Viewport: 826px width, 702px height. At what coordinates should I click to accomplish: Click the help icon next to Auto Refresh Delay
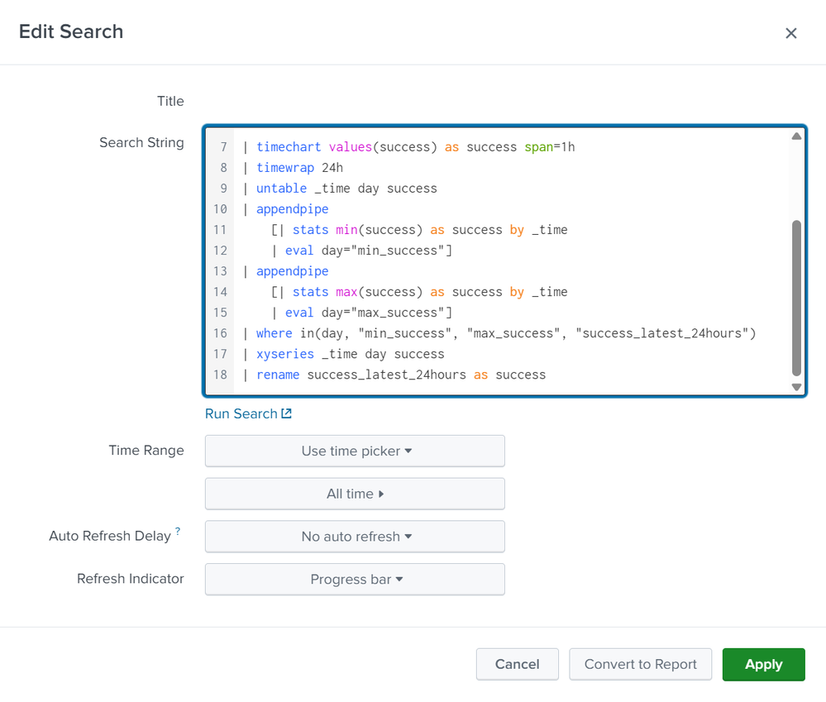[x=176, y=529]
